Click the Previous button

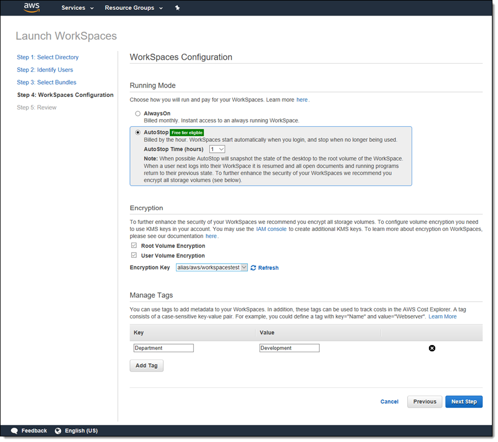[424, 402]
